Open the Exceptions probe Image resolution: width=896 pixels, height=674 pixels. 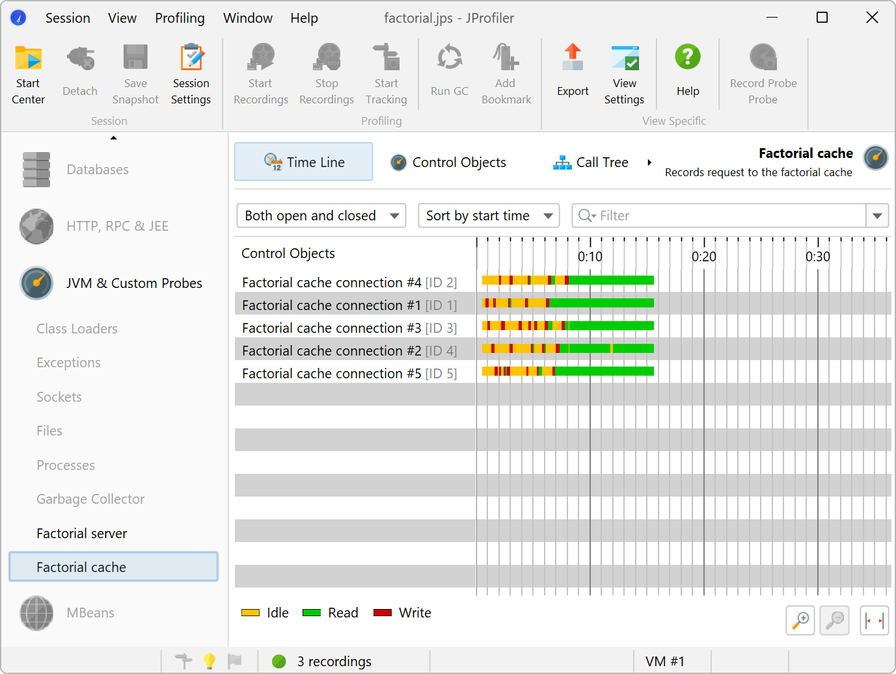click(68, 363)
